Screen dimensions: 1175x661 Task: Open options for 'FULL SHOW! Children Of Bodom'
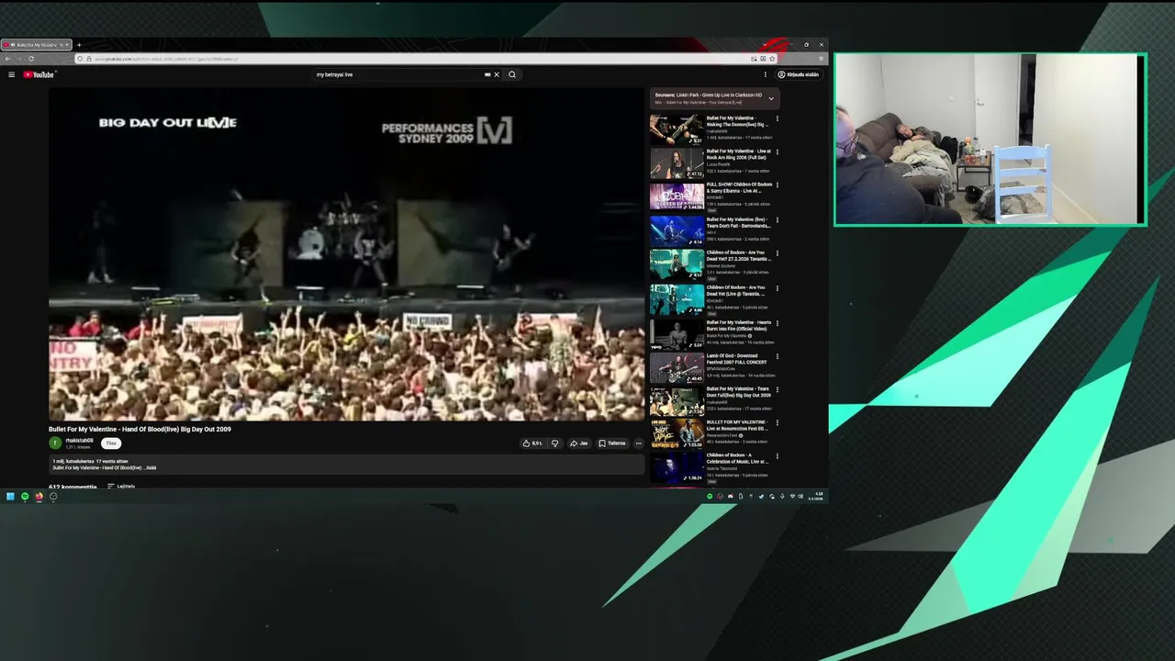(777, 185)
